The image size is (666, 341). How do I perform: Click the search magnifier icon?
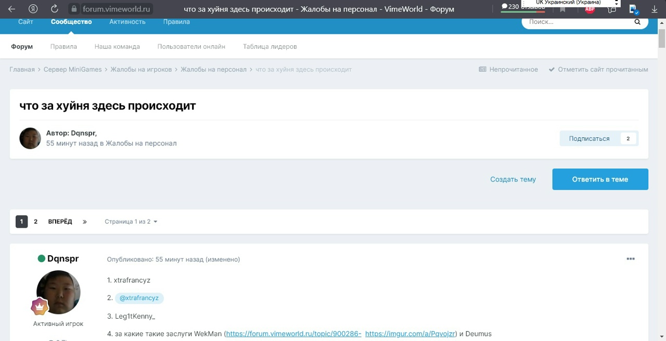[x=637, y=22]
